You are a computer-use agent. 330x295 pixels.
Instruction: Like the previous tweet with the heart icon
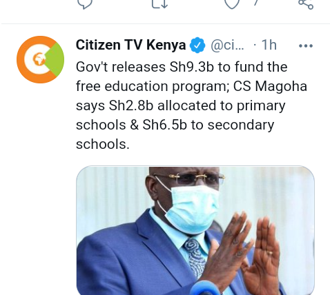tap(232, 4)
